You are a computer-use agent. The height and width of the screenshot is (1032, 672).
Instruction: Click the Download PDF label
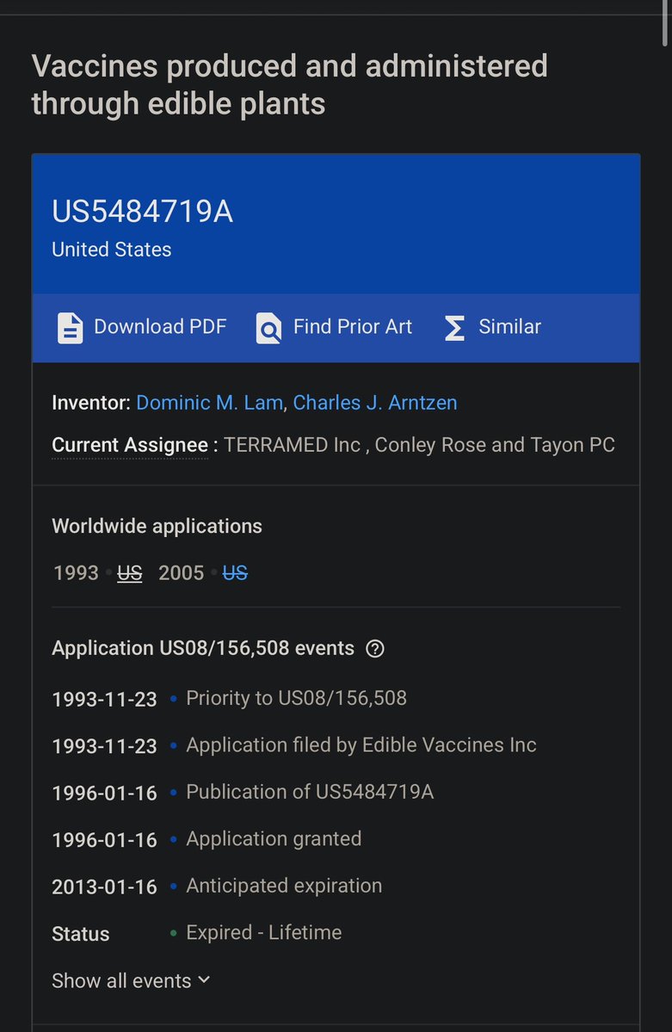(160, 326)
